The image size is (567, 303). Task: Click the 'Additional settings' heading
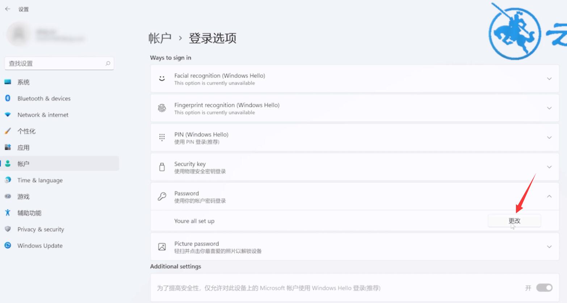[176, 266]
